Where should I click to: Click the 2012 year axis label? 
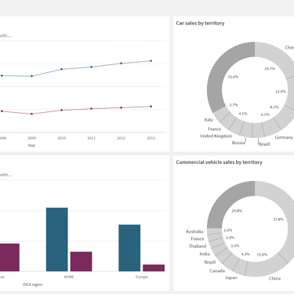(121, 138)
